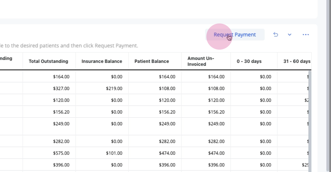Select the $474.00 Patient Balance cell
The image size is (331, 172).
pos(155,153)
